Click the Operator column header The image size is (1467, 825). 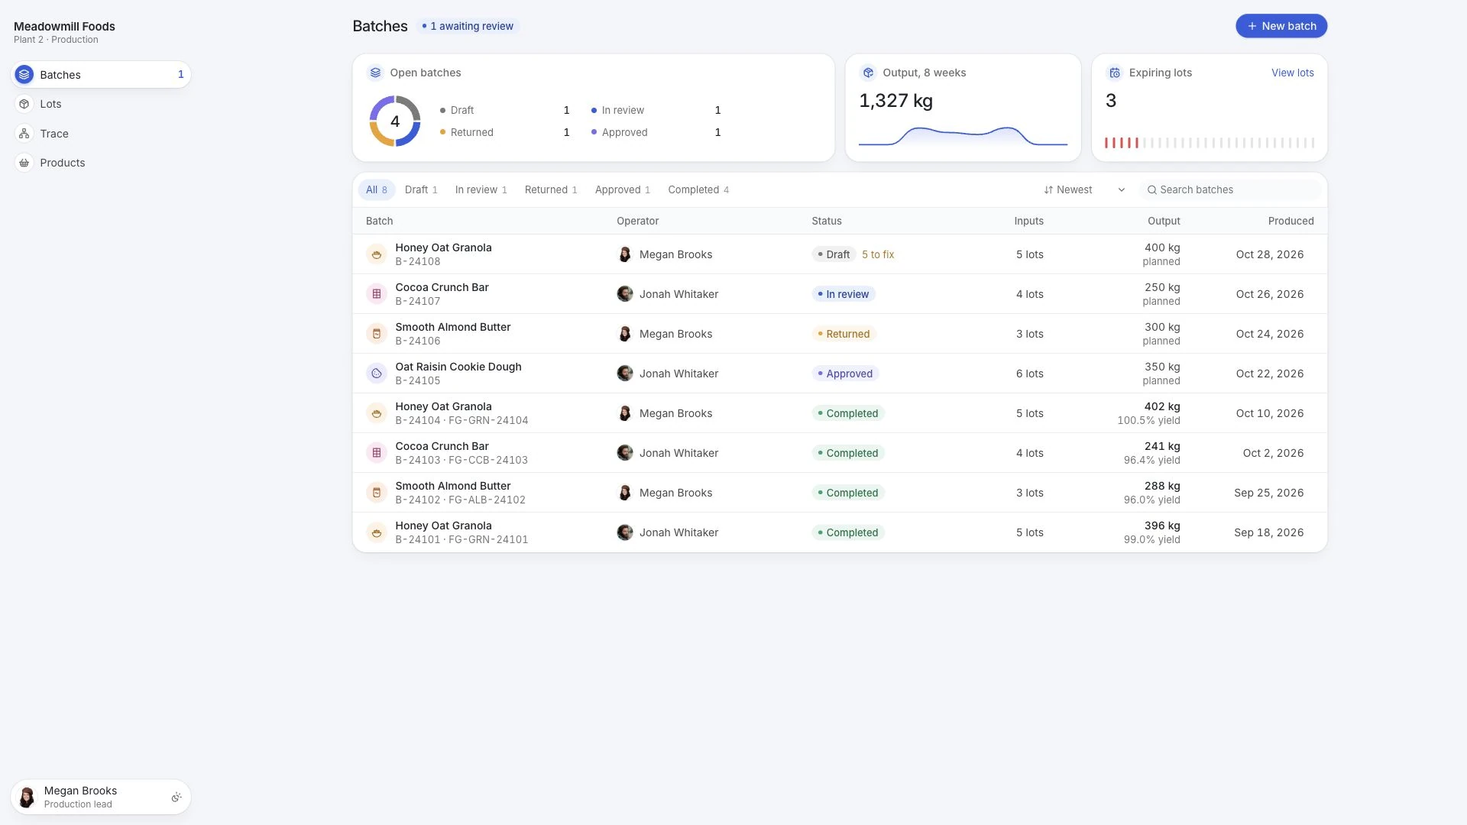pos(637,221)
